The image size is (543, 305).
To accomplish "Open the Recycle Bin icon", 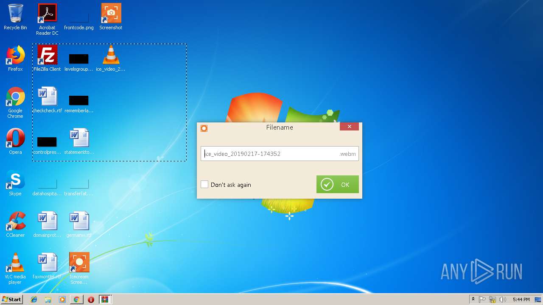I will tap(15, 17).
